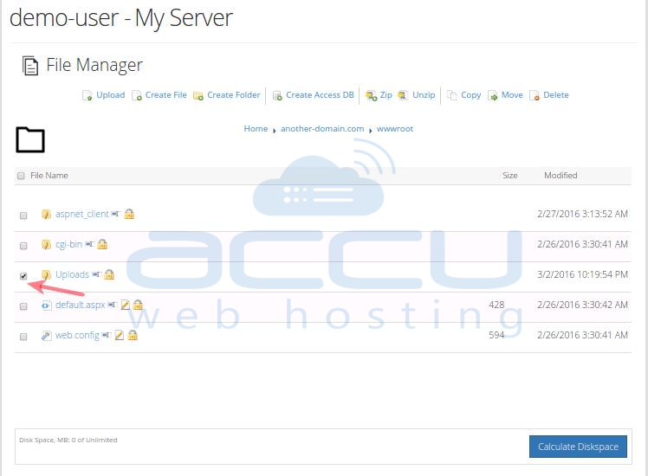Check the aspnet_client checkbox
Viewport: 648px width, 476px height.
pos(23,215)
